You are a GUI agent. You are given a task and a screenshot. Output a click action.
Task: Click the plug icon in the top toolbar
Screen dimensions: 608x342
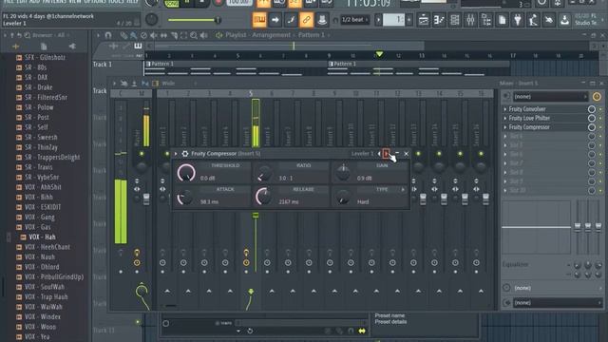click(x=518, y=20)
